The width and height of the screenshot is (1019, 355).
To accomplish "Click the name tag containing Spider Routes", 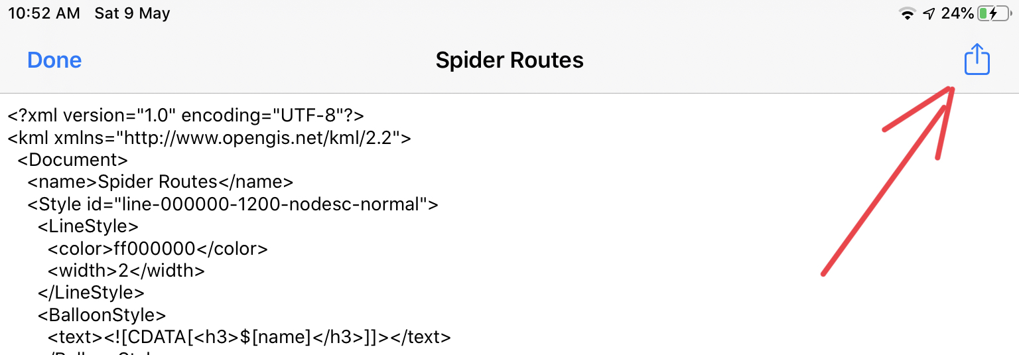I will [160, 182].
